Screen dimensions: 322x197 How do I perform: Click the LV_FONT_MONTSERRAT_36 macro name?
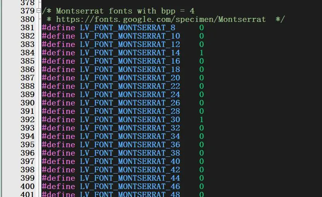[x=130, y=144]
